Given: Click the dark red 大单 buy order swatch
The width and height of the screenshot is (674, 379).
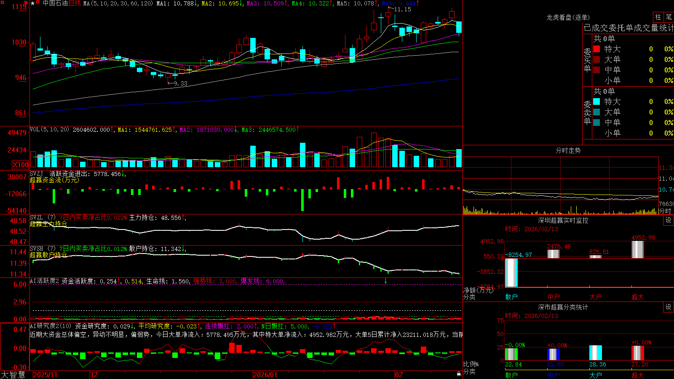Looking at the screenshot, I should coord(596,59).
